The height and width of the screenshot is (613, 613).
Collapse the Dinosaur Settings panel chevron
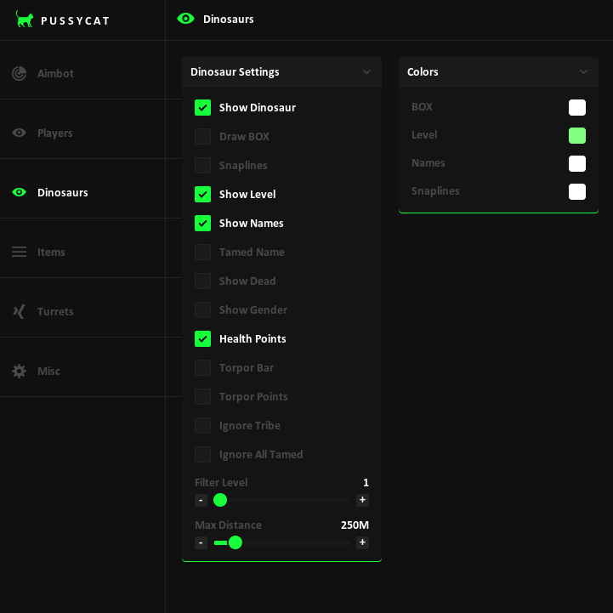[366, 72]
